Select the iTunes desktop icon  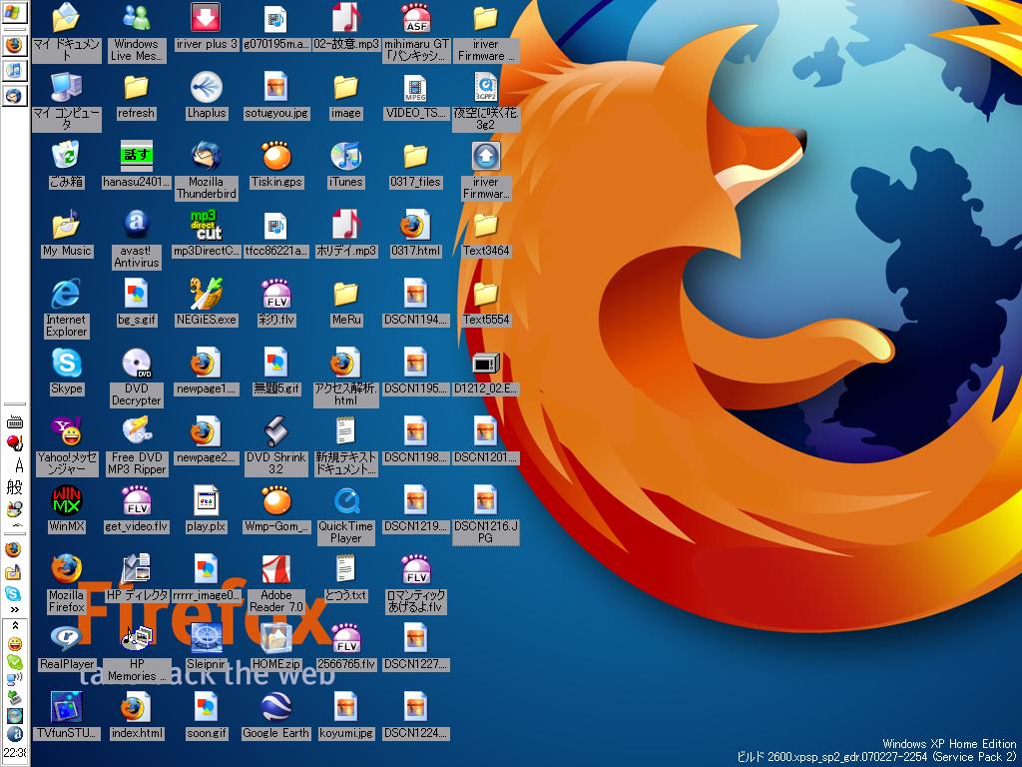[345, 165]
